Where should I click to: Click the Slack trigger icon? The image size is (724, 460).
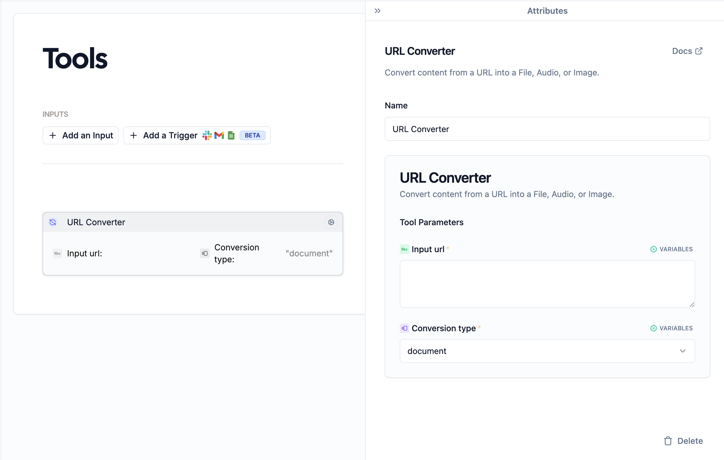coord(207,135)
